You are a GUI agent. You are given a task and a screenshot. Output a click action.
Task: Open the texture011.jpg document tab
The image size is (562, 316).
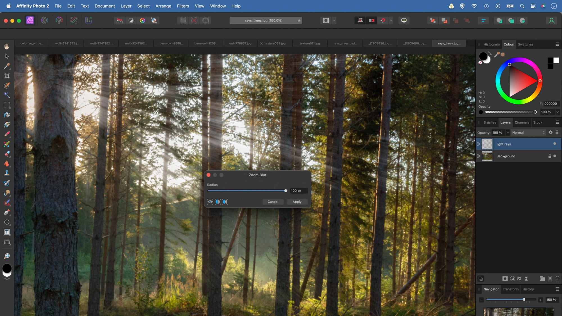tap(310, 43)
